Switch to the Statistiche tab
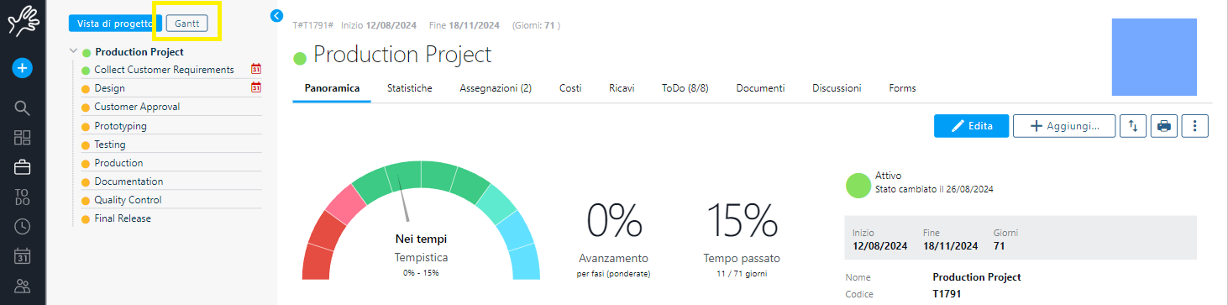 410,88
